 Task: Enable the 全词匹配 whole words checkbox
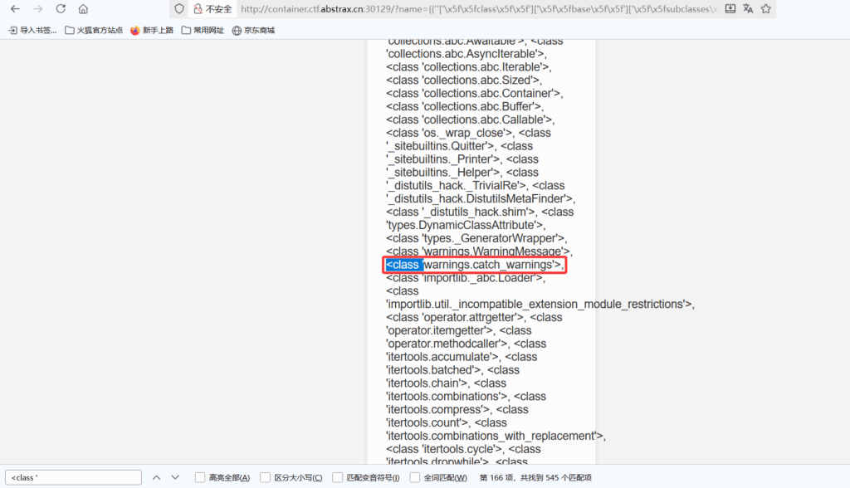coord(411,477)
